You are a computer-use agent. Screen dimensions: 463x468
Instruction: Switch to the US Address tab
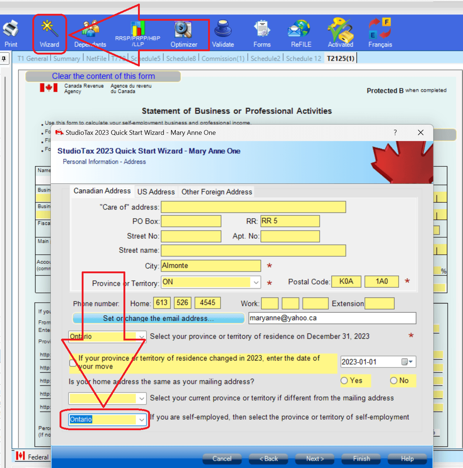[x=156, y=192]
